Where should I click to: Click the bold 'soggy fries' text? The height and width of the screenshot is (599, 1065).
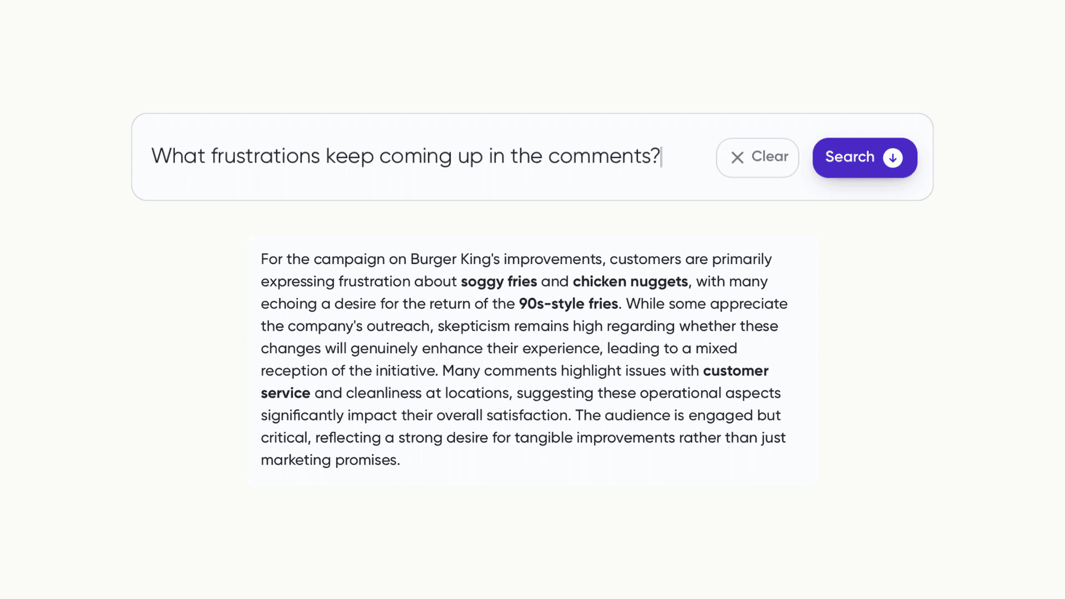tap(499, 281)
